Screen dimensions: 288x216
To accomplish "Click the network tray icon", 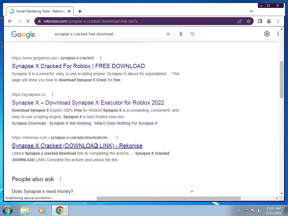I will (x=246, y=211).
